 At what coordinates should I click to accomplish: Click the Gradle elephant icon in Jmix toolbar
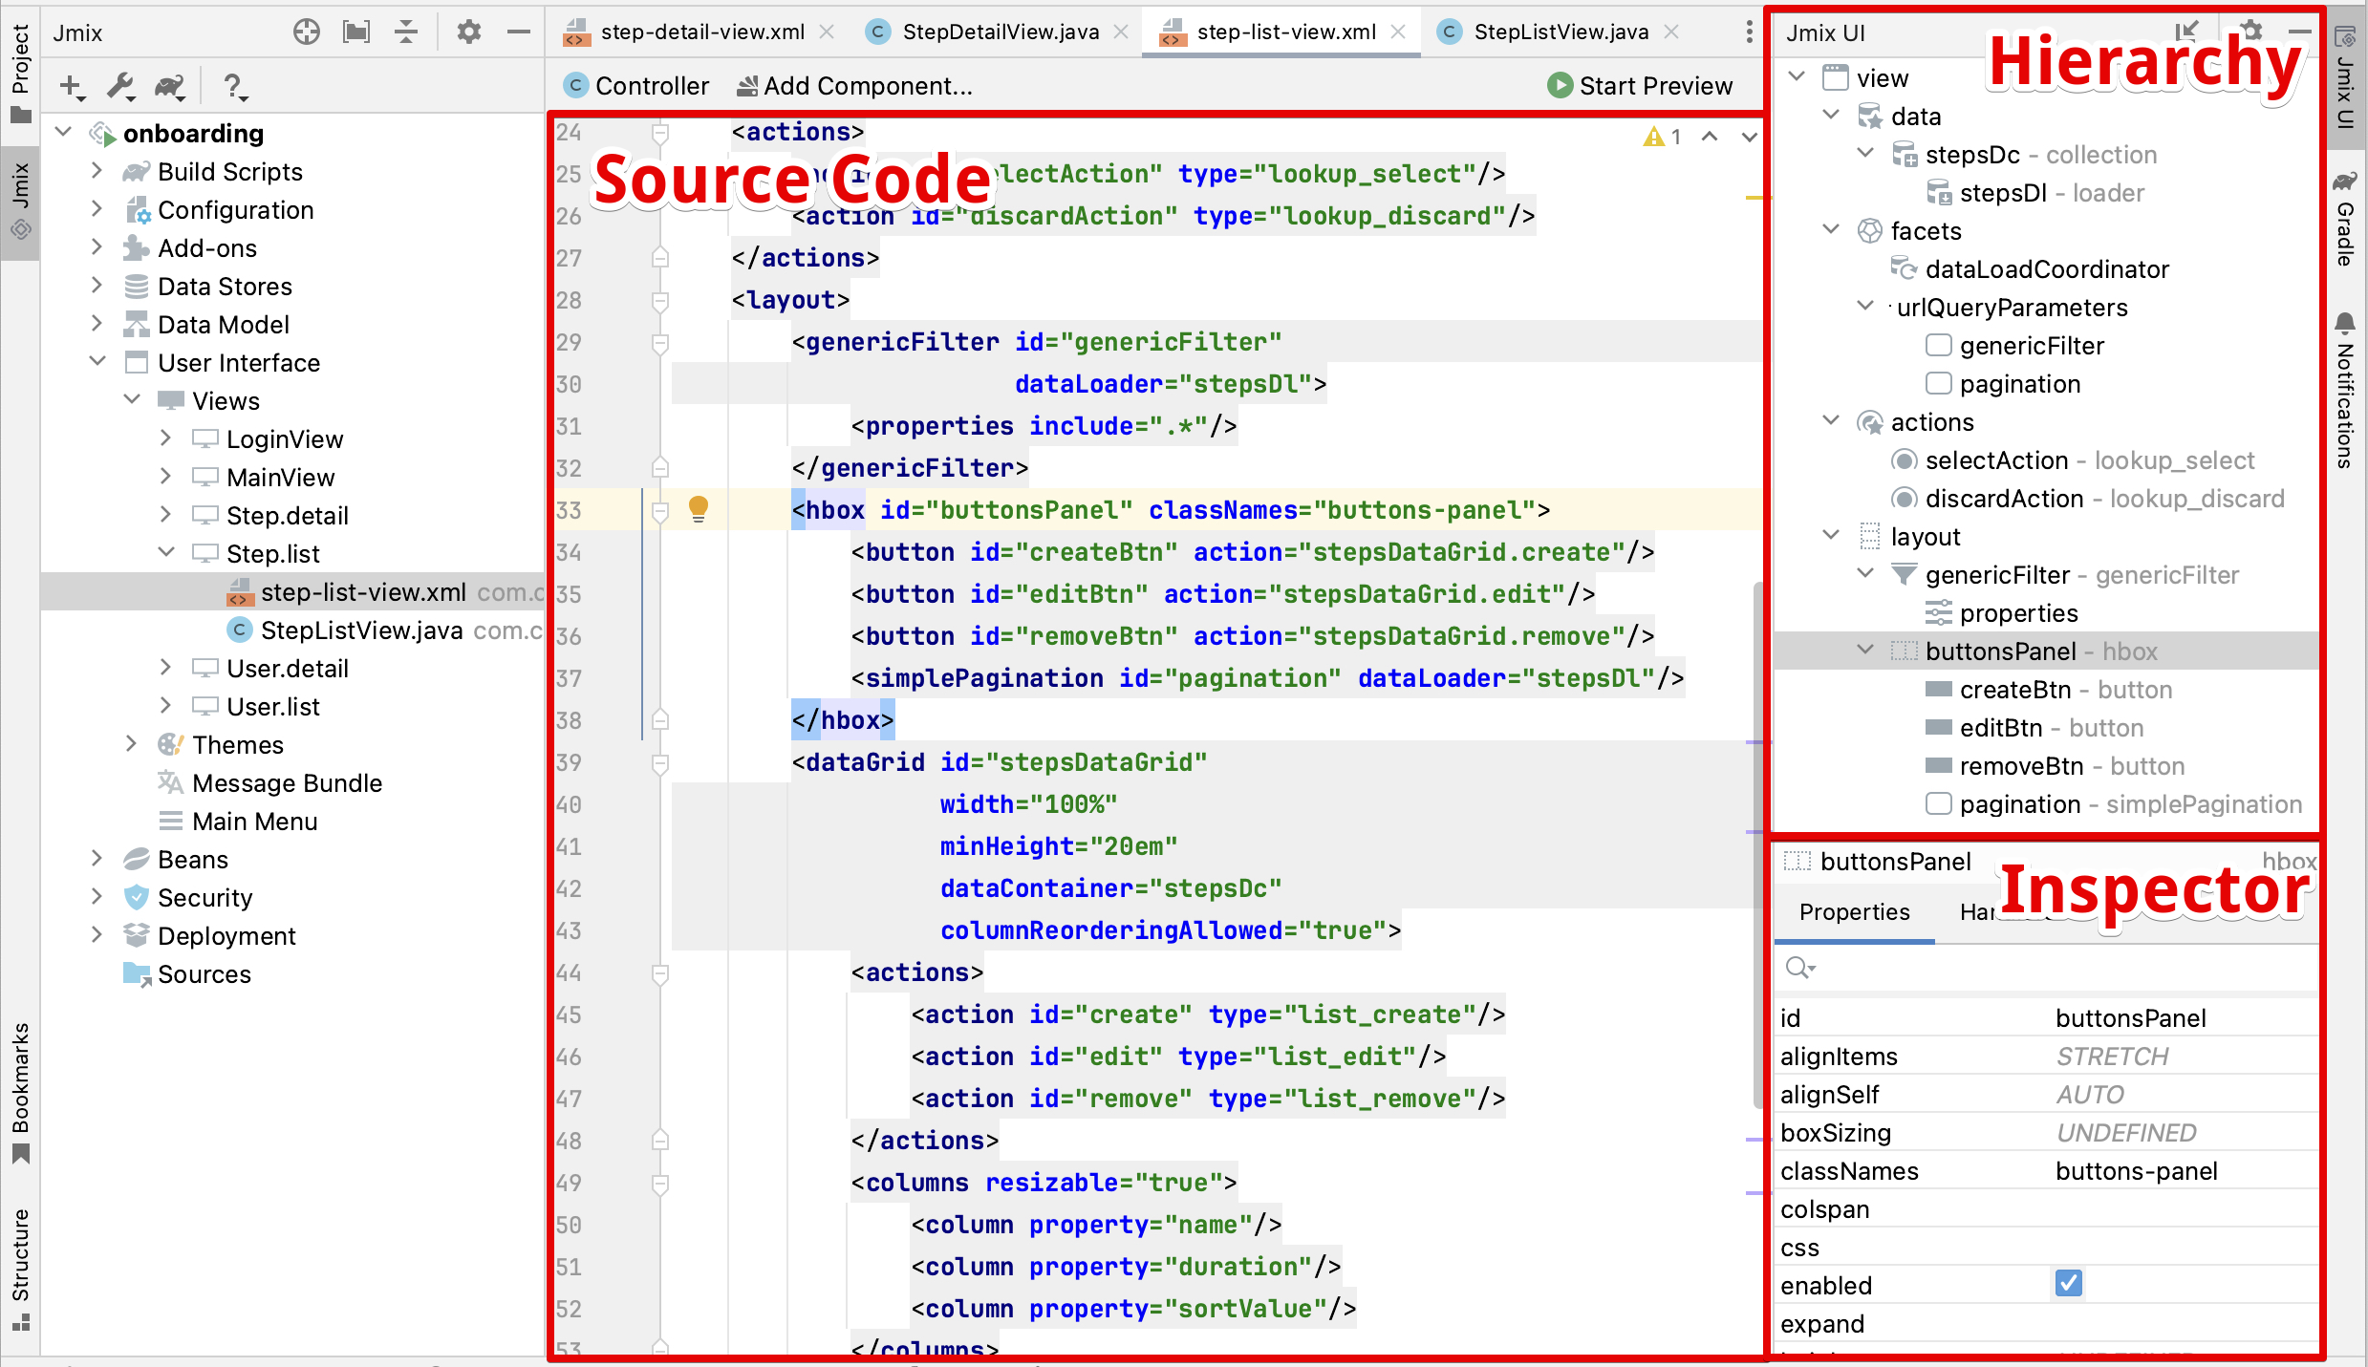point(170,87)
